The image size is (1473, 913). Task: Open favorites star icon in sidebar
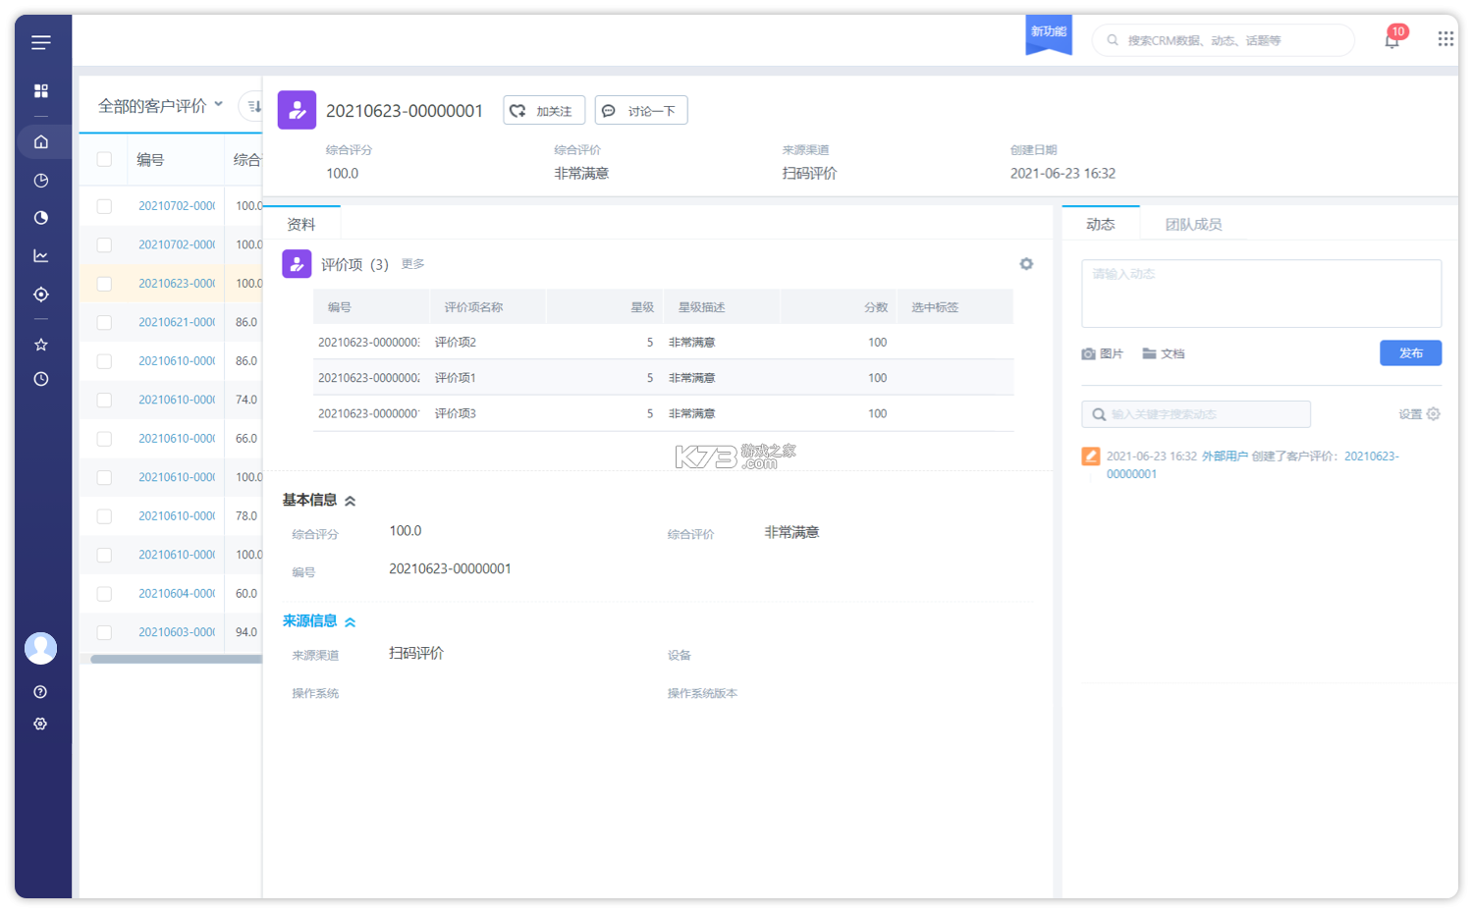(41, 345)
